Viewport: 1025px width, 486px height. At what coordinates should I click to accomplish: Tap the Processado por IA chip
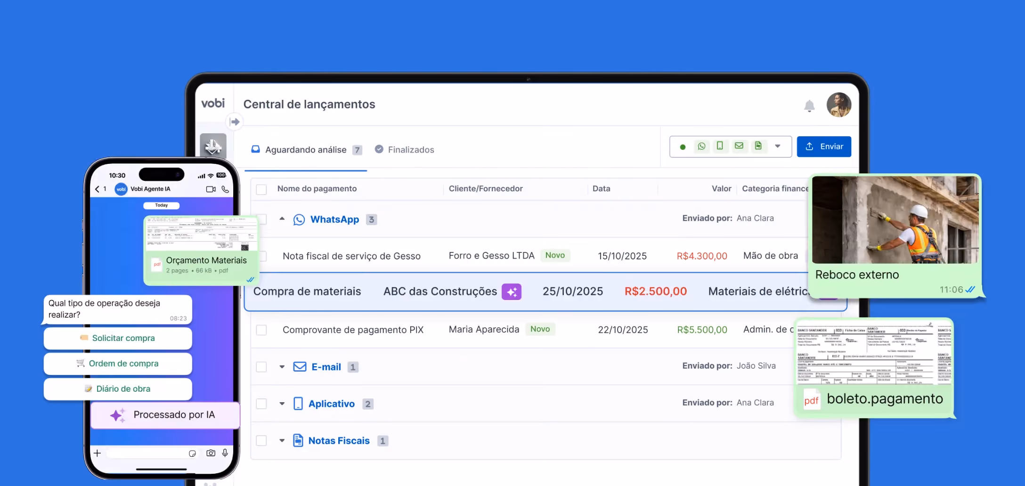(165, 415)
